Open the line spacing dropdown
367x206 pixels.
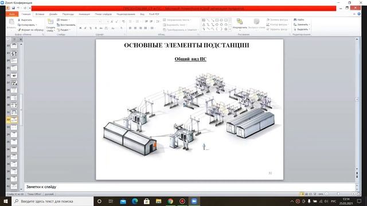coord(158,22)
